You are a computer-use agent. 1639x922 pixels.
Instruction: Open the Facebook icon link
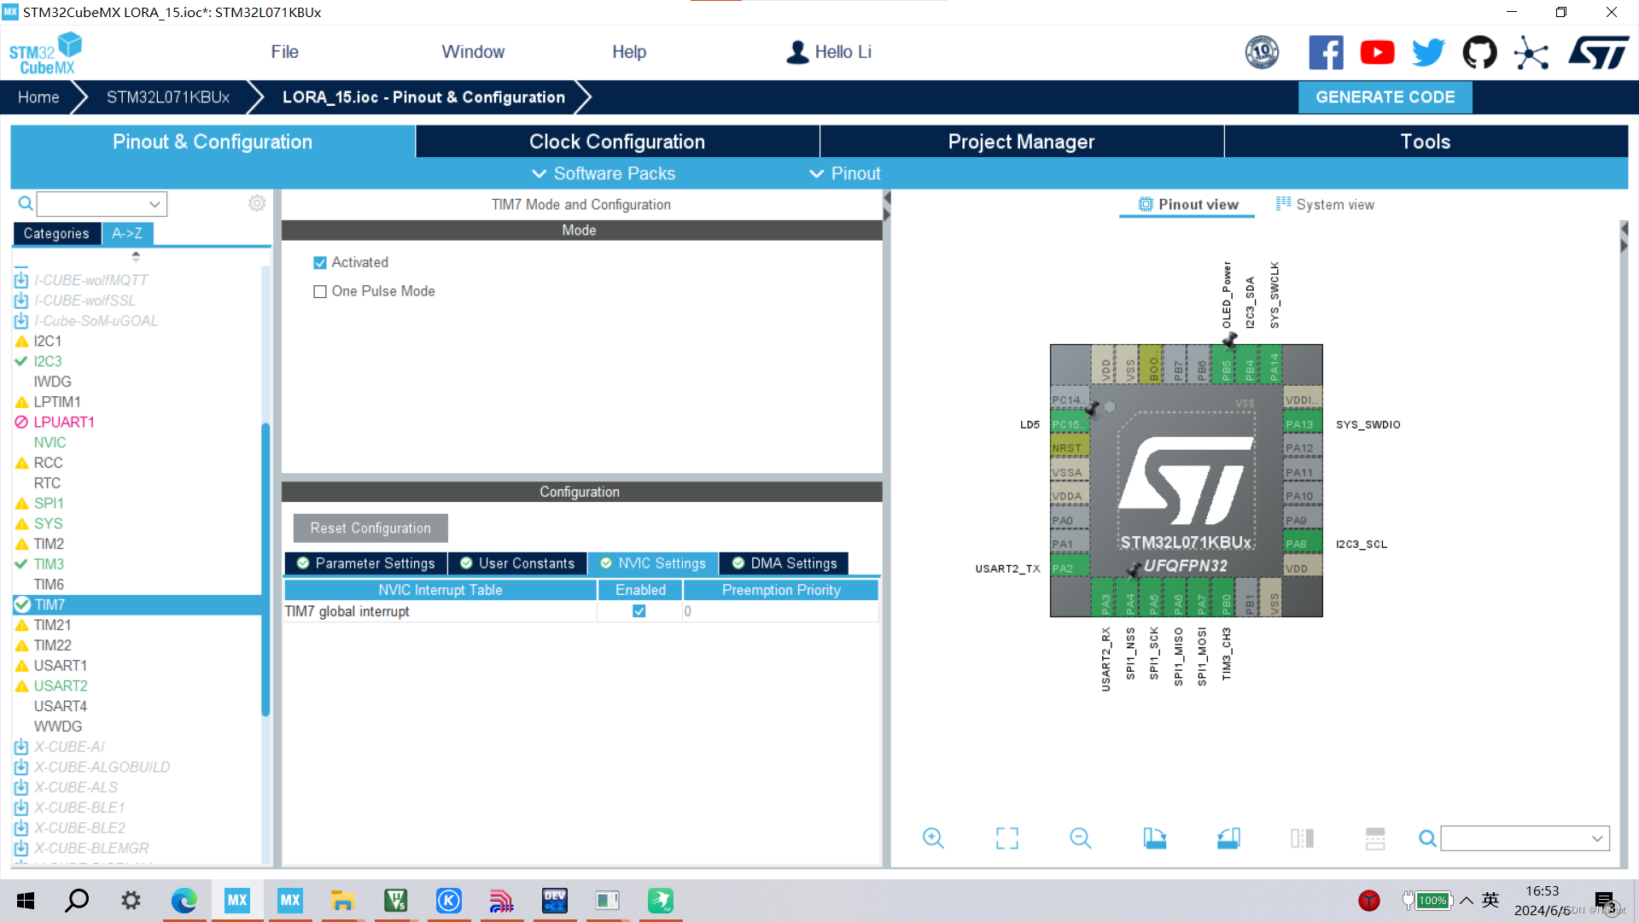point(1326,53)
